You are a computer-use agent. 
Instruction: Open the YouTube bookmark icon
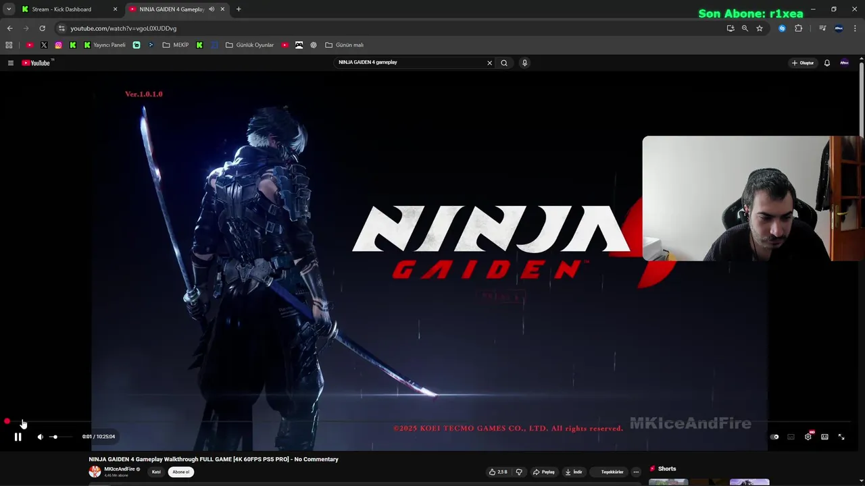[30, 45]
